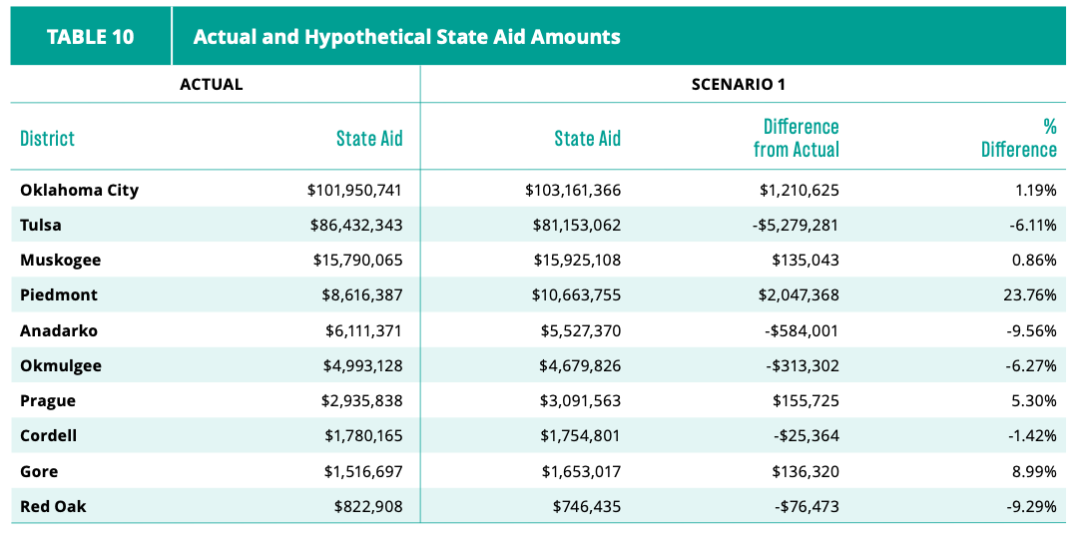Click Okmulgee's scenario aid $4,679,826
Viewport: 1082px width, 556px height.
(x=580, y=365)
